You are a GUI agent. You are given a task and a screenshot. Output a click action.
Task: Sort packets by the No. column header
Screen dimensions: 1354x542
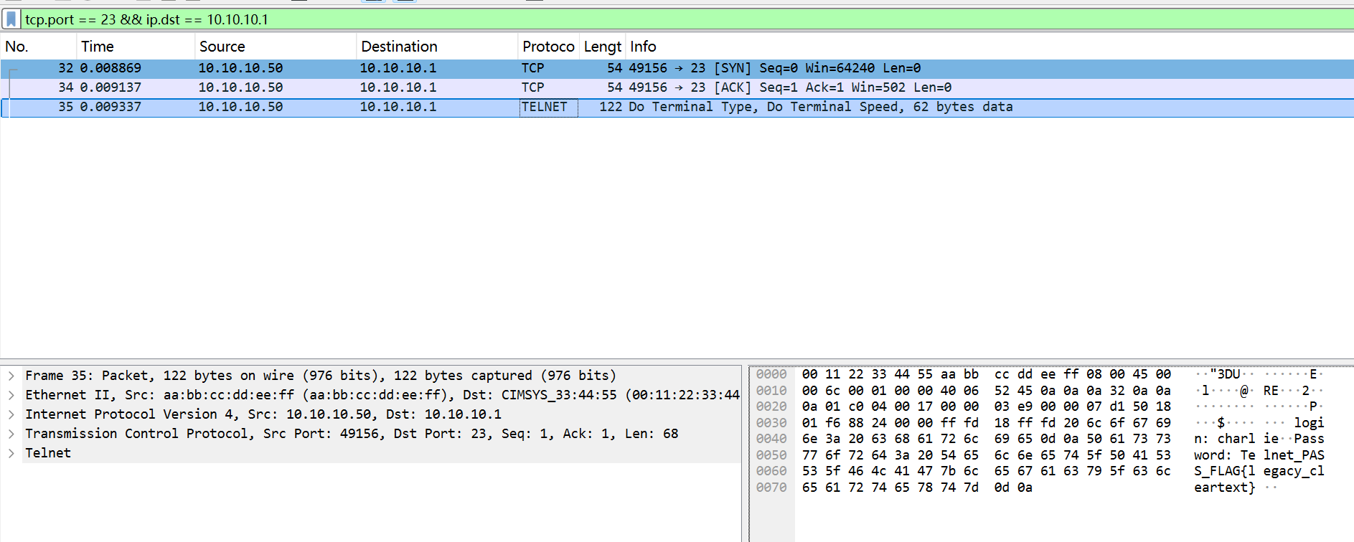click(39, 47)
